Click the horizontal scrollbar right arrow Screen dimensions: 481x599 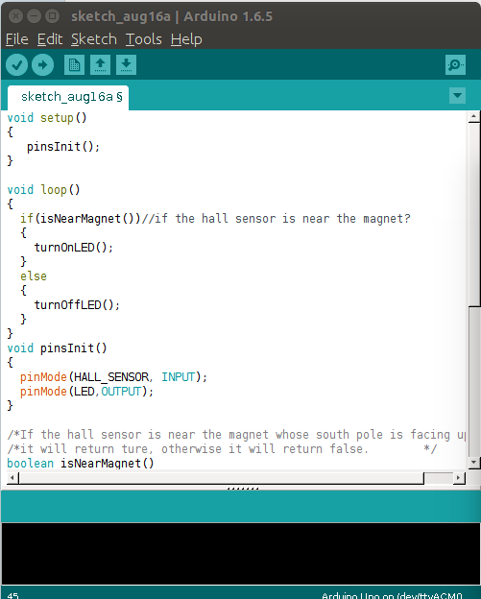click(x=459, y=477)
